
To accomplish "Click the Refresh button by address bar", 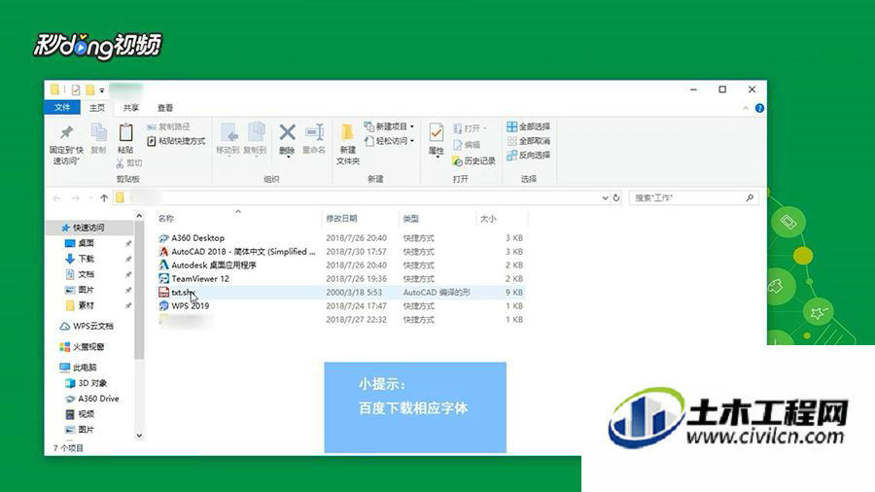I will pyautogui.click(x=616, y=198).
